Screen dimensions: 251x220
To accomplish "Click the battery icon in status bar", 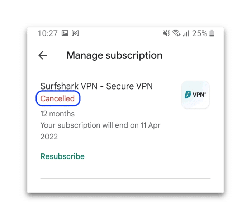I will [212, 33].
